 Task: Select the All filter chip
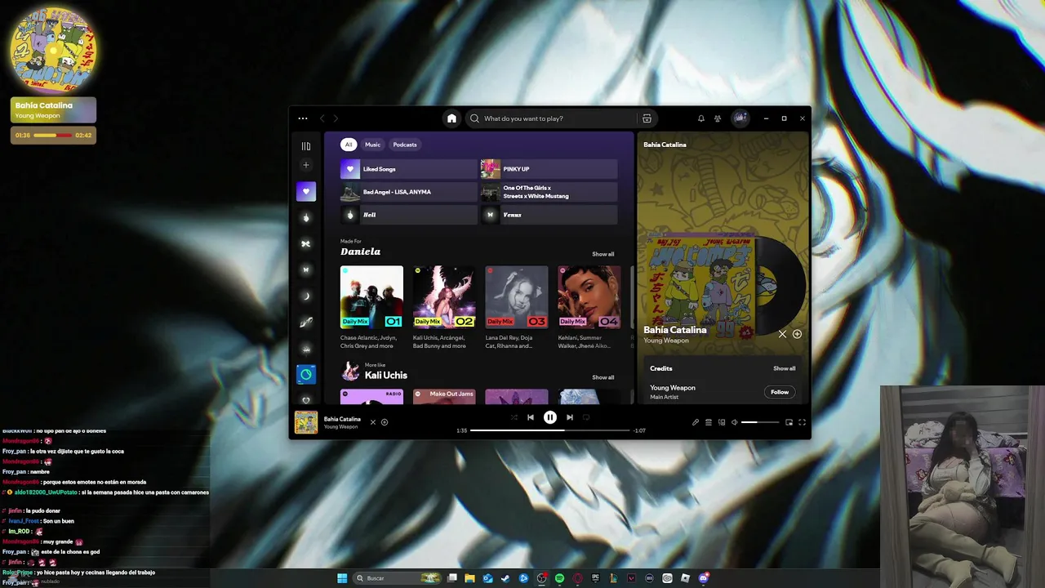click(x=349, y=145)
